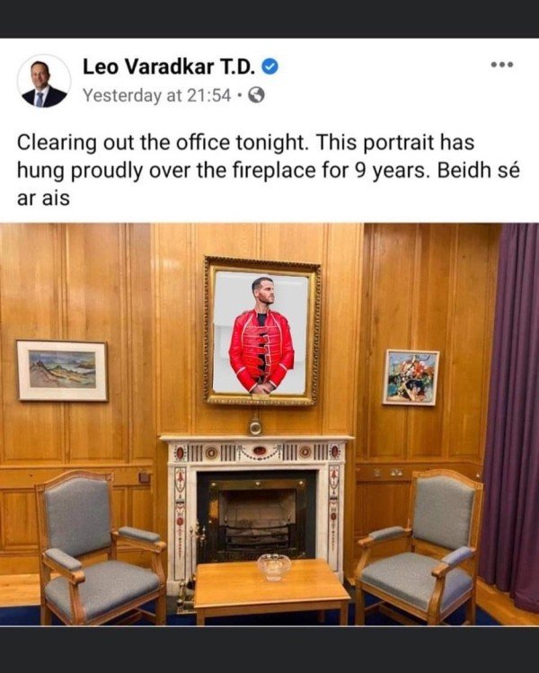Click the landscape painting on the left wall

pyautogui.click(x=62, y=370)
